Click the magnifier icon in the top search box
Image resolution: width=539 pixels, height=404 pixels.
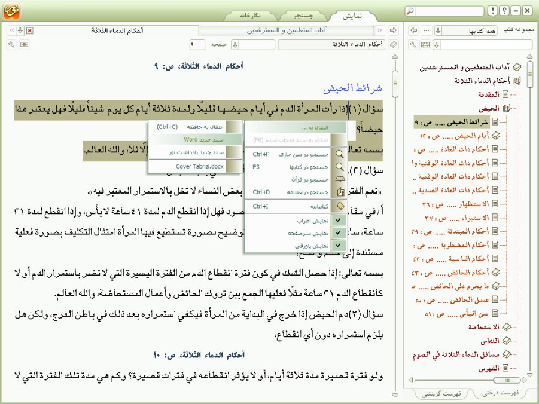click(x=410, y=11)
